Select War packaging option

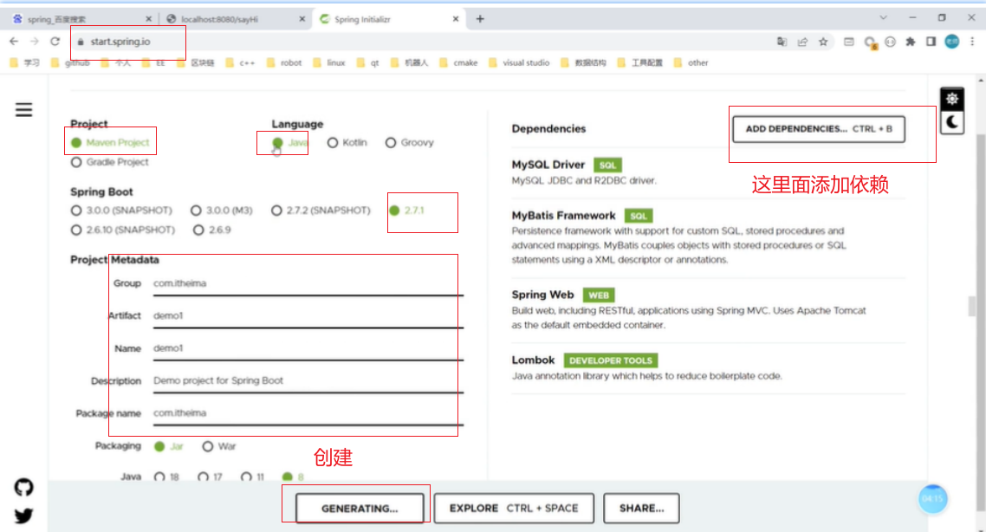point(208,446)
